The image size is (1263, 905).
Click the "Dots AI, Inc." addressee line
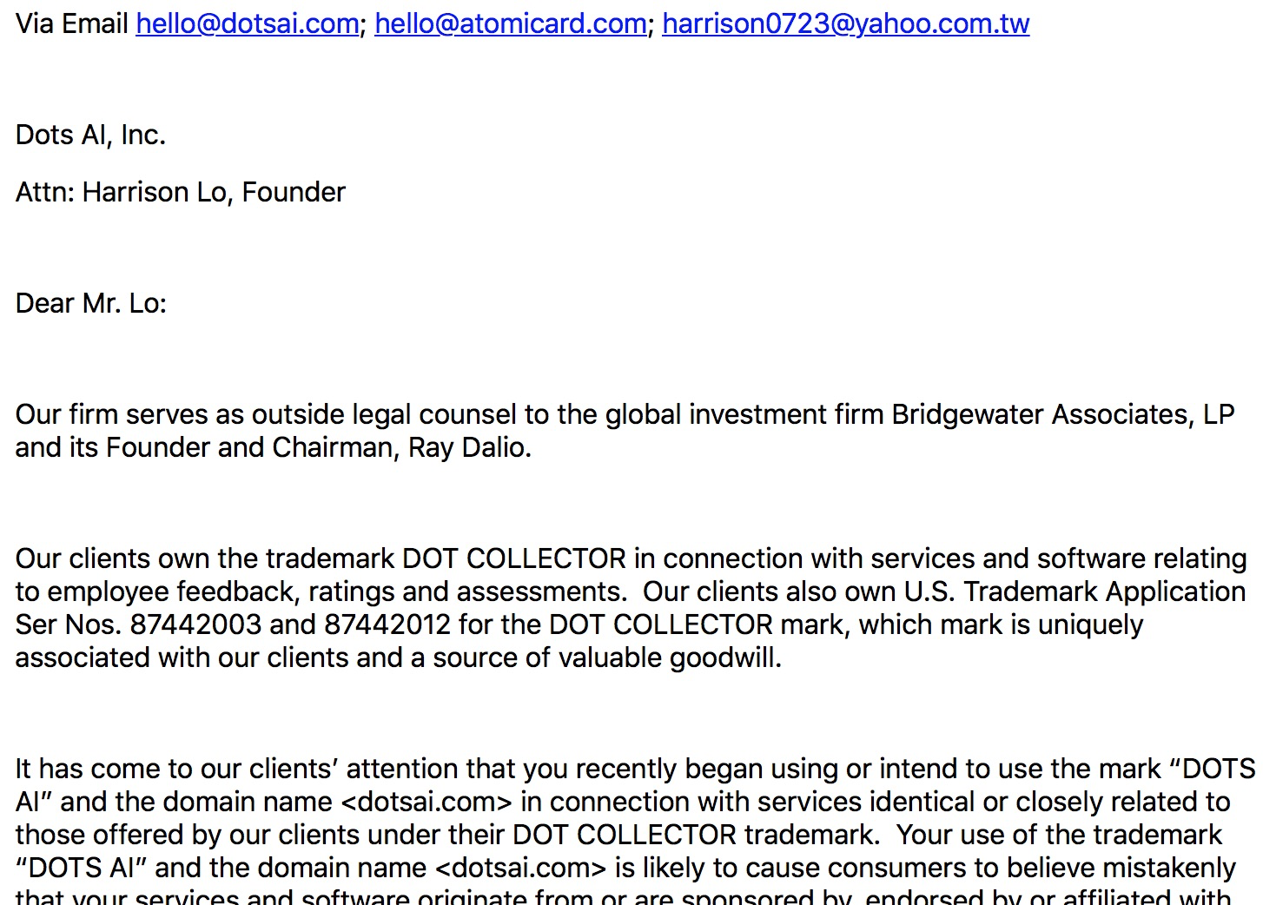tap(90, 135)
